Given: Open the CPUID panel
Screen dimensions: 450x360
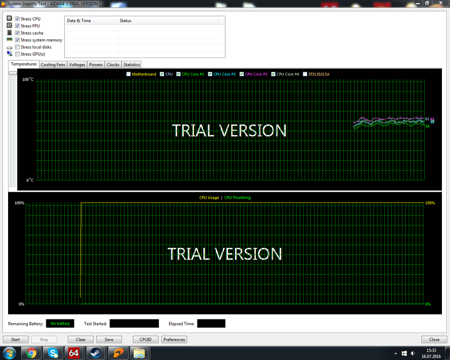Looking at the screenshot, I should coord(145,339).
